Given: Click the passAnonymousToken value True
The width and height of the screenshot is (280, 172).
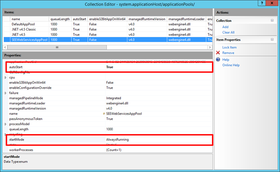Looking at the screenshot, I should coord(110,119).
